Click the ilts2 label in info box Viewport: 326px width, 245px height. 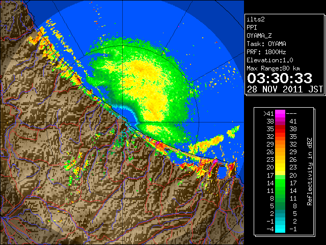(x=256, y=19)
